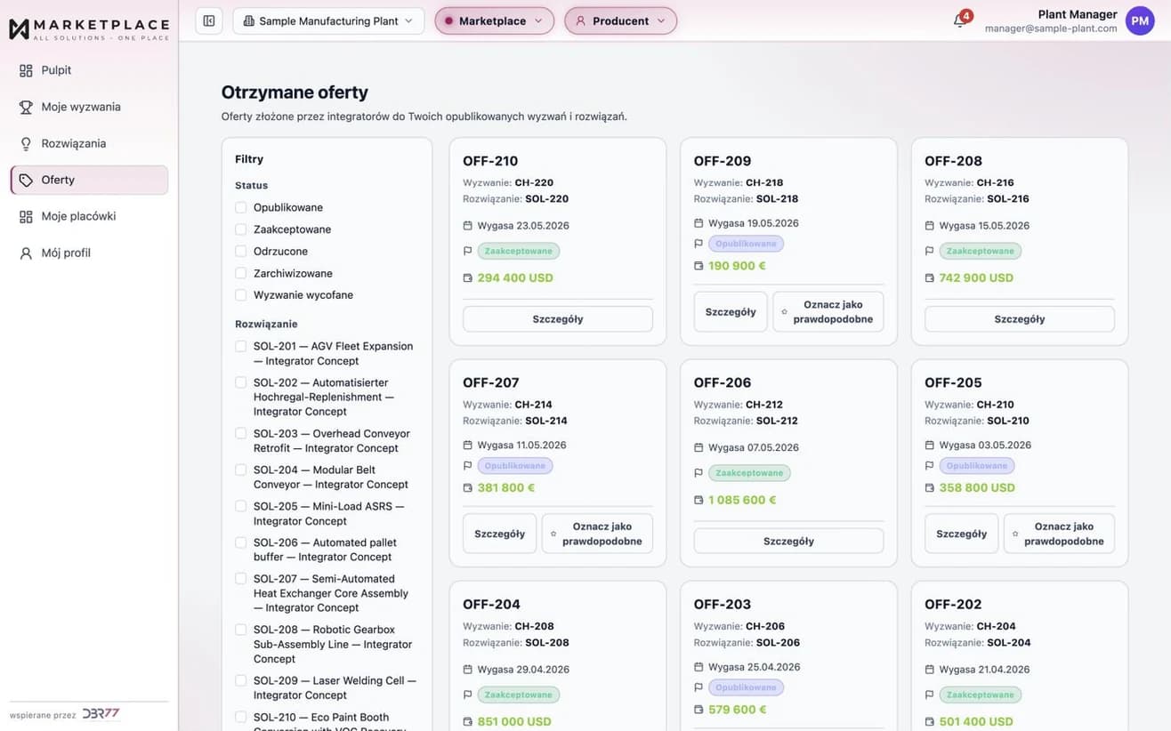Open Szczegóły for offer OFF-210
Image resolution: width=1171 pixels, height=731 pixels.
pyautogui.click(x=558, y=319)
